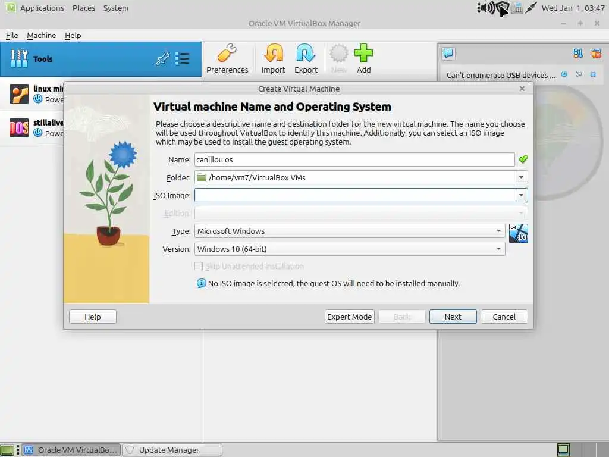Click the Cancel button
The image size is (609, 457).
coord(504,317)
